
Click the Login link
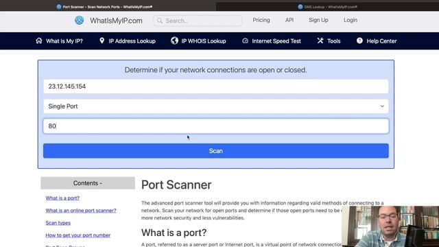[x=351, y=20]
